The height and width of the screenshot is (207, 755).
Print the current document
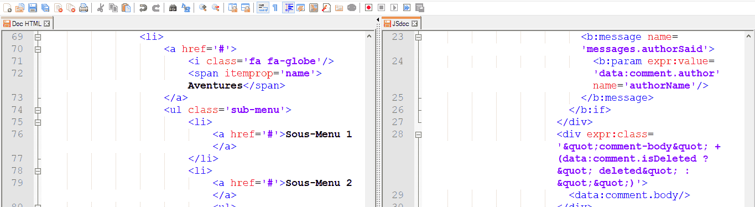click(x=84, y=8)
